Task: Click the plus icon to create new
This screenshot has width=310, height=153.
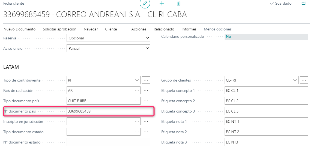Action: [x=162, y=3]
